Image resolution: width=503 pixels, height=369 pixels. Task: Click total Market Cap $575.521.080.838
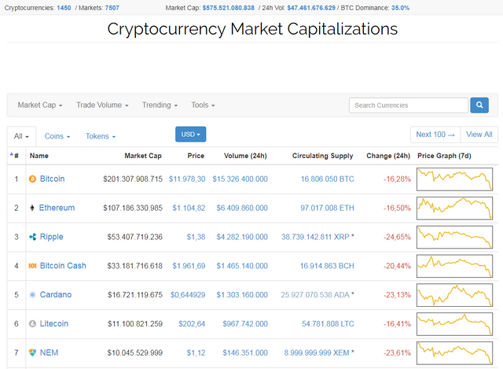tap(229, 8)
